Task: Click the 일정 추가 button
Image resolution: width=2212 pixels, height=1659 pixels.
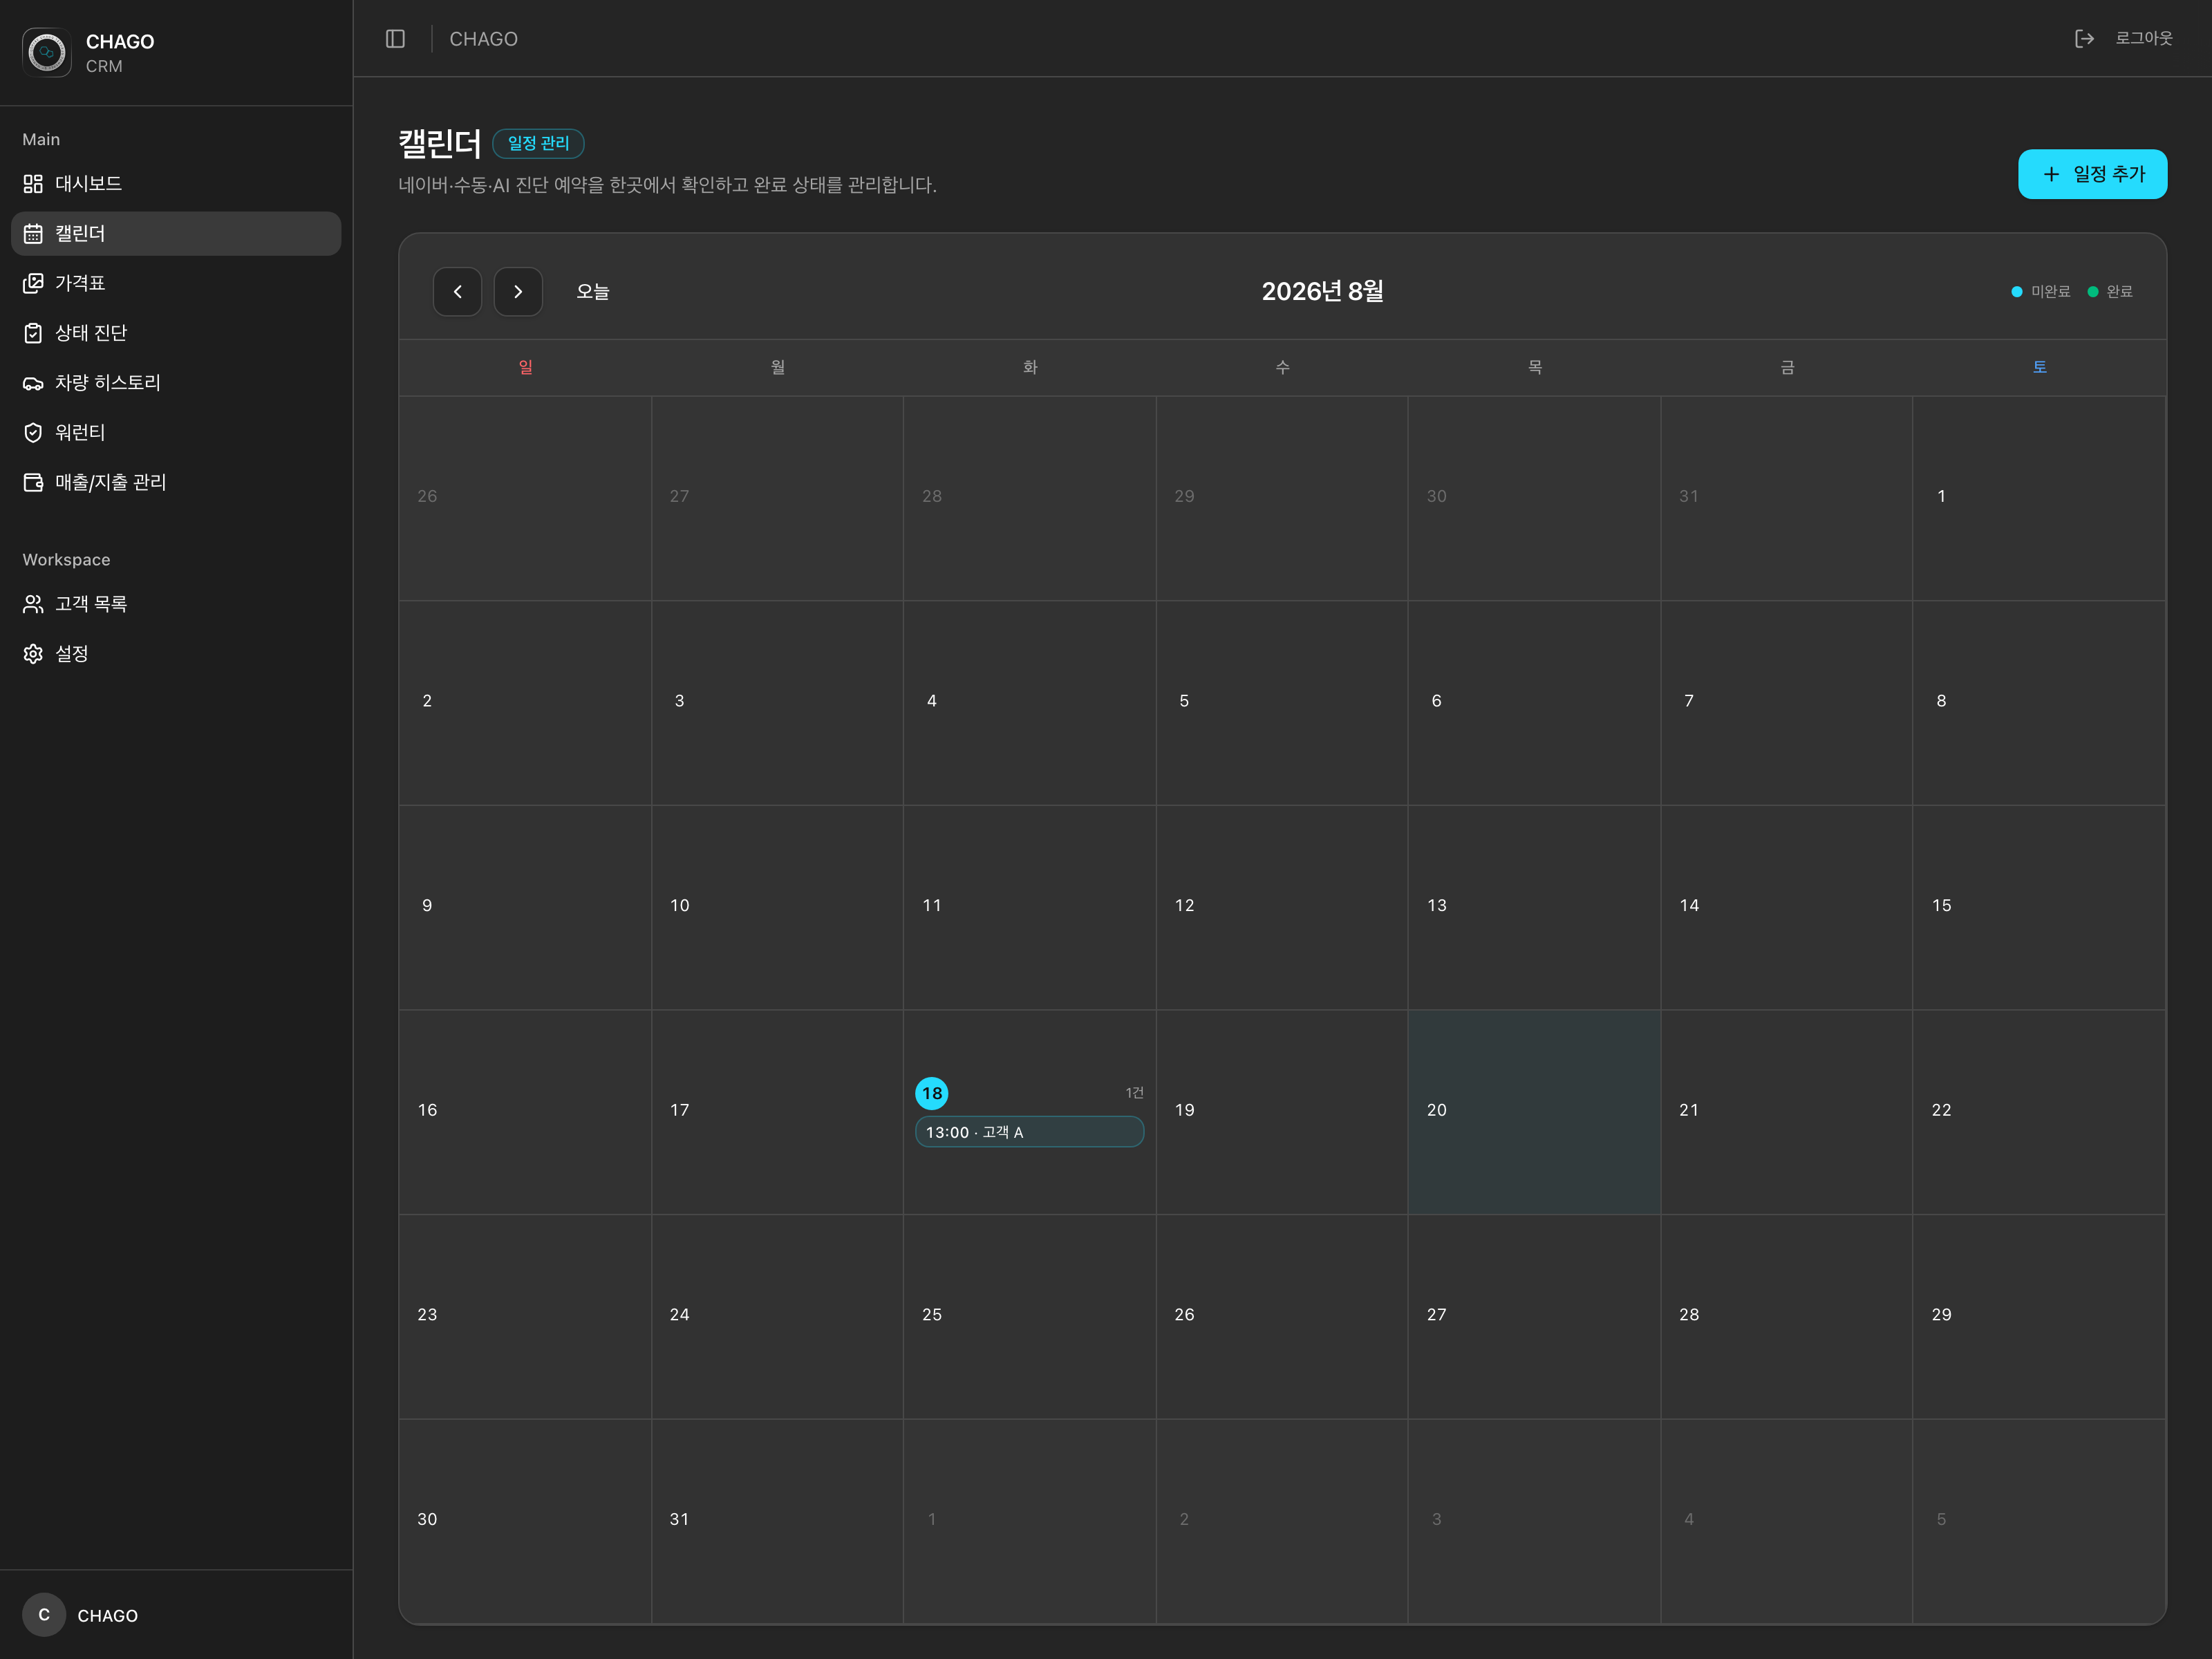Action: click(x=2092, y=174)
